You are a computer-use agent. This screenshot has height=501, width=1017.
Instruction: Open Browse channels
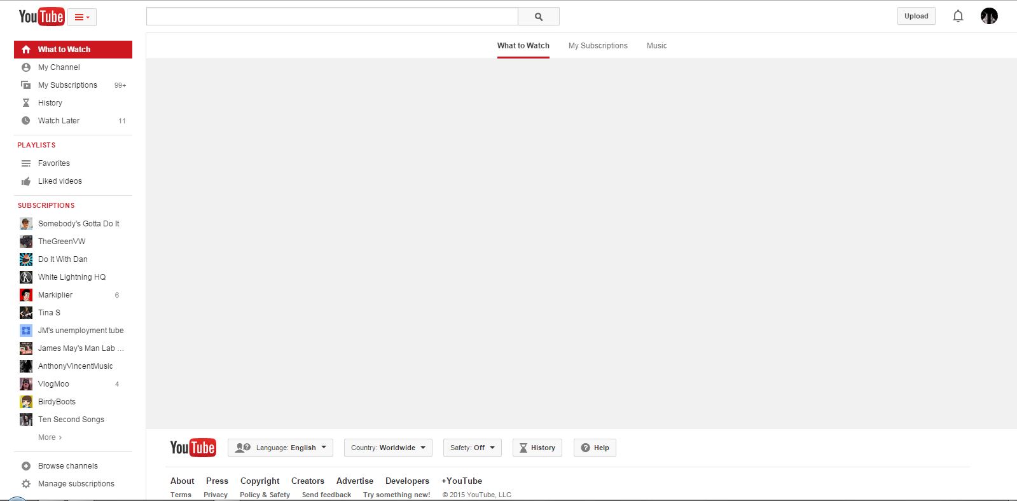73,466
